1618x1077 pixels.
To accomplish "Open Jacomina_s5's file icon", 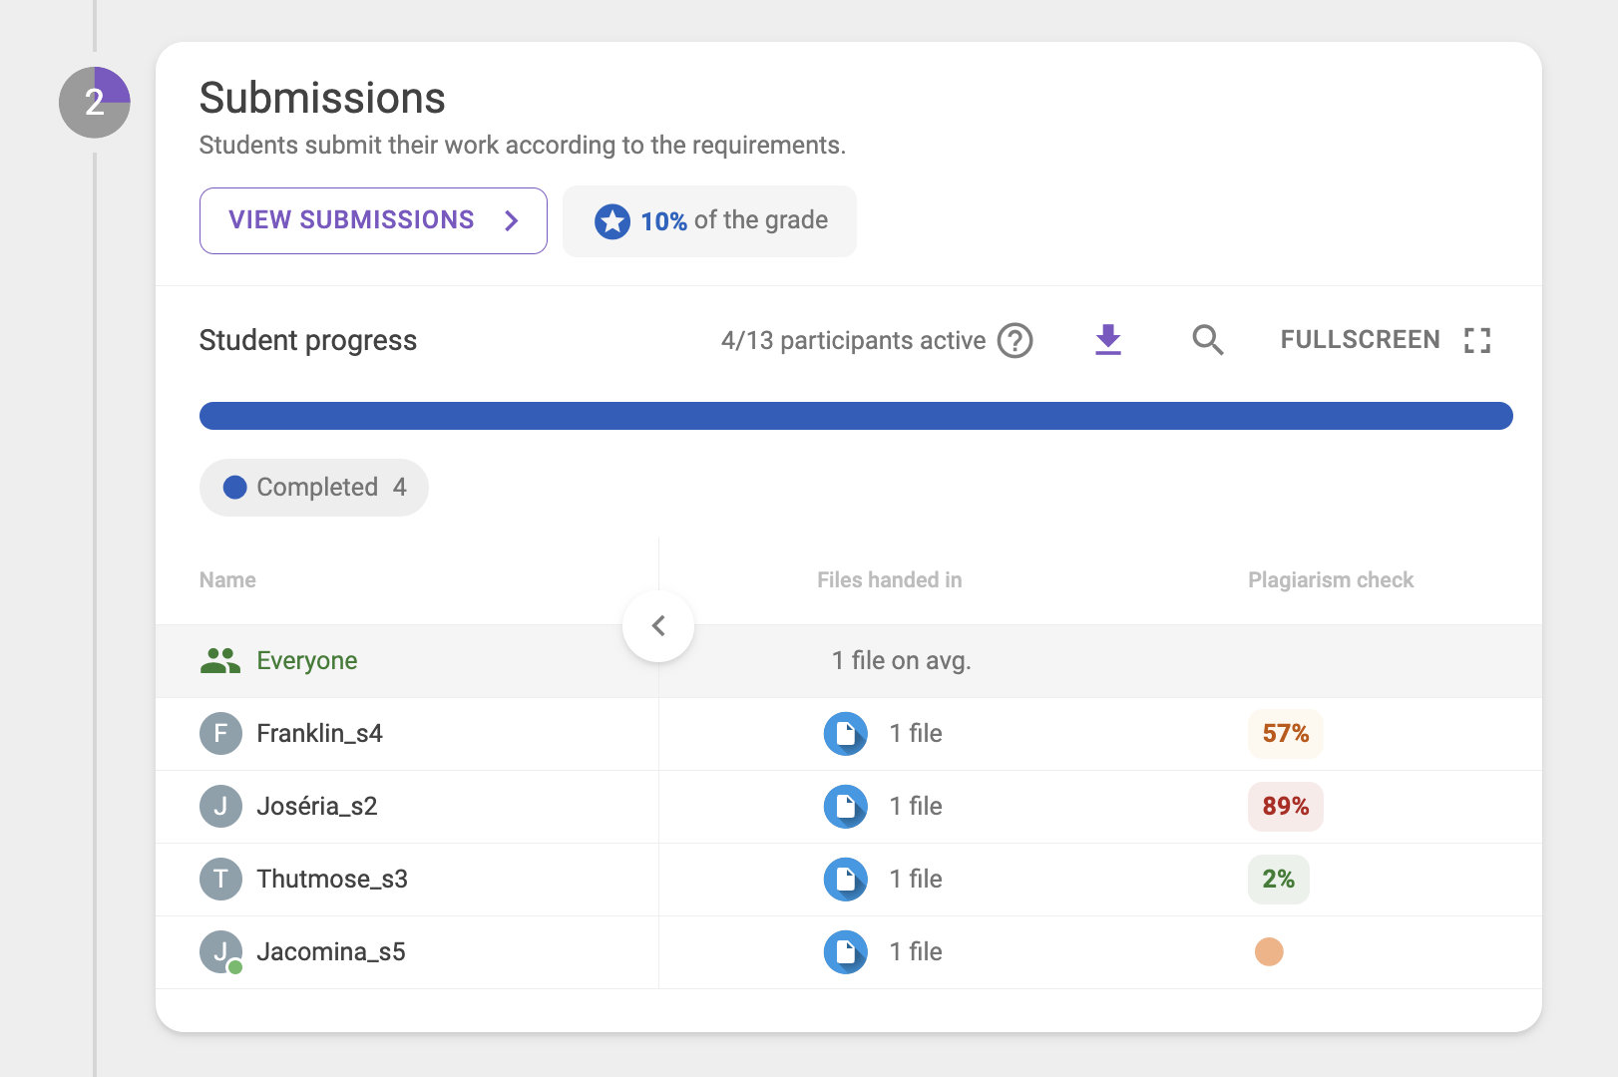I will click(x=845, y=952).
